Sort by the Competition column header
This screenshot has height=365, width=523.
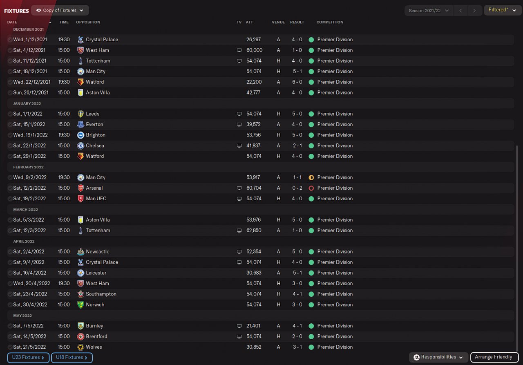pyautogui.click(x=330, y=22)
